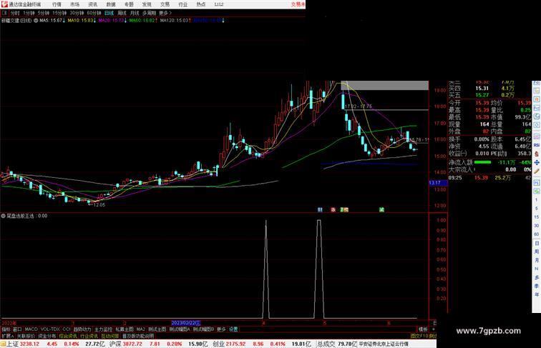Click the RSI icon in right sidebar

pyautogui.click(x=537, y=145)
